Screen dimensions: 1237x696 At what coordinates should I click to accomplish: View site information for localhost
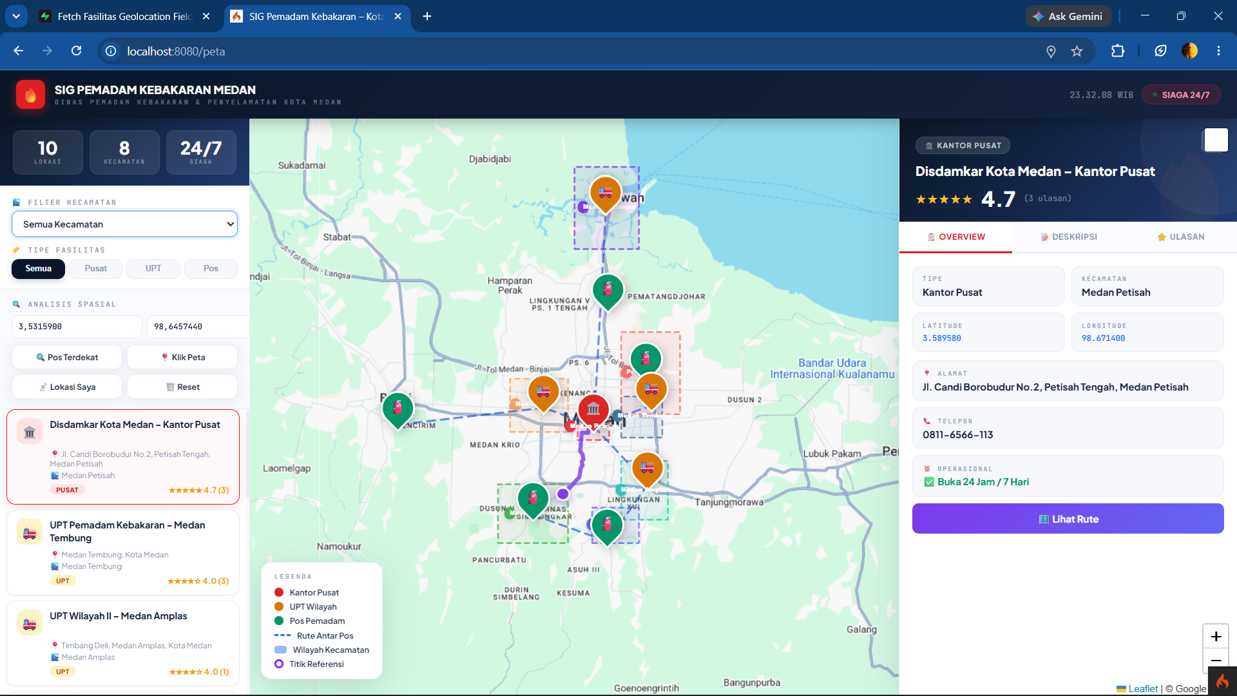111,51
